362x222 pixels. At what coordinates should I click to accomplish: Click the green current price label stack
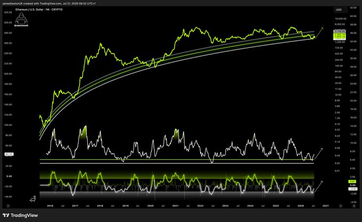[340, 36]
